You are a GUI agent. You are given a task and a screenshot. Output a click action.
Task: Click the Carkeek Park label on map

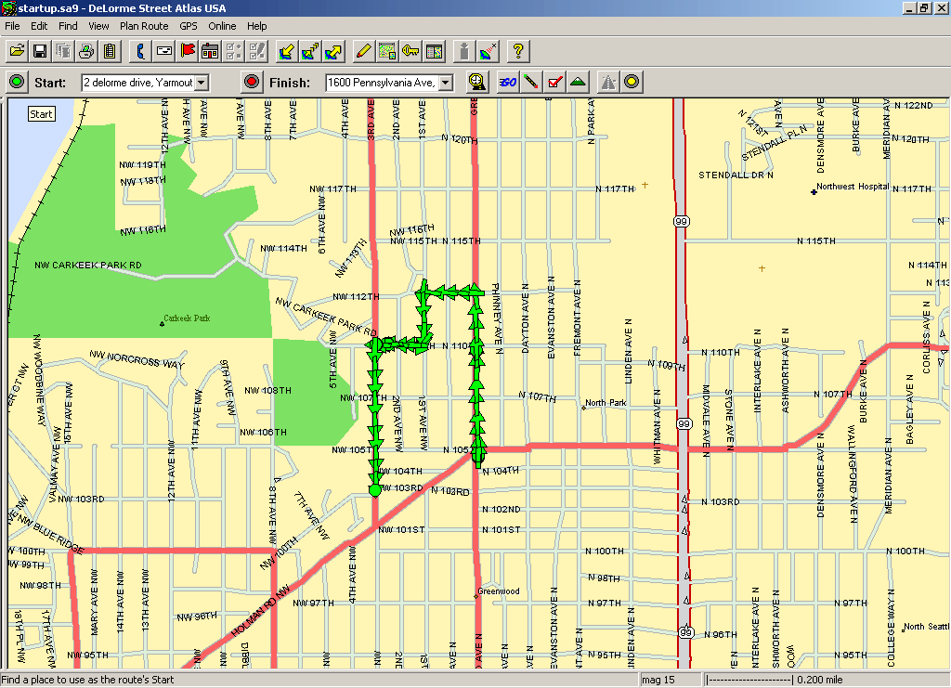pyautogui.click(x=187, y=318)
